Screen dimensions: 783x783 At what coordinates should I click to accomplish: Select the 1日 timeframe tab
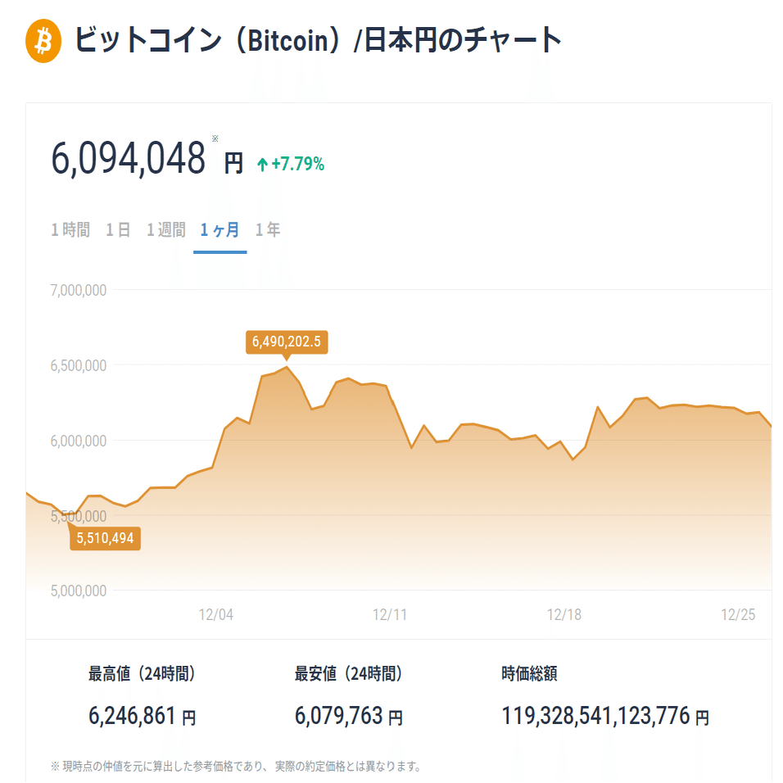click(x=120, y=230)
